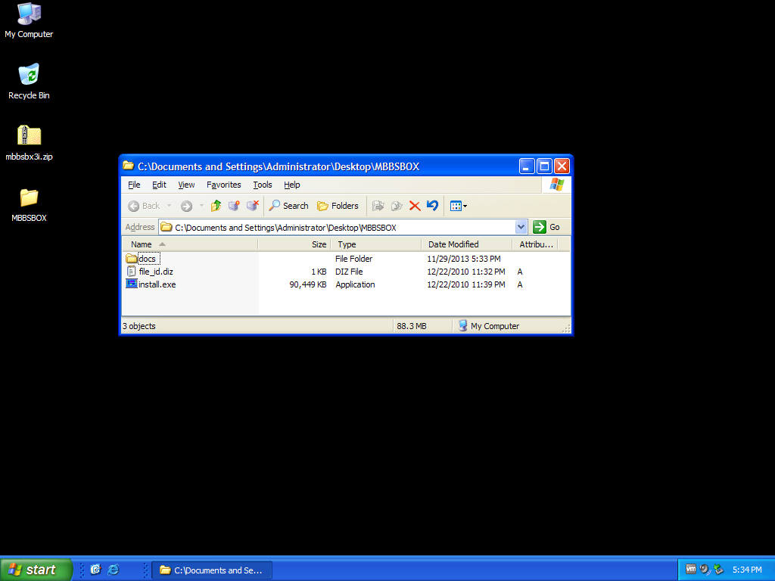Select the mbbsbx3i.zip desktop icon
The height and width of the screenshot is (581, 775).
click(29, 136)
